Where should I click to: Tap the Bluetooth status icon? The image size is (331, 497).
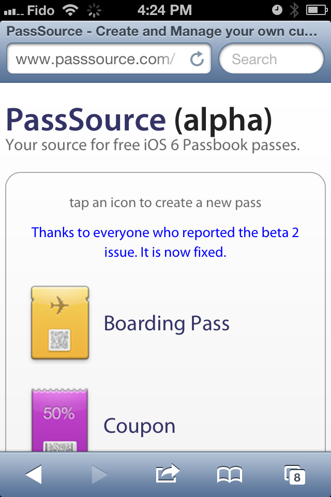pyautogui.click(x=294, y=9)
